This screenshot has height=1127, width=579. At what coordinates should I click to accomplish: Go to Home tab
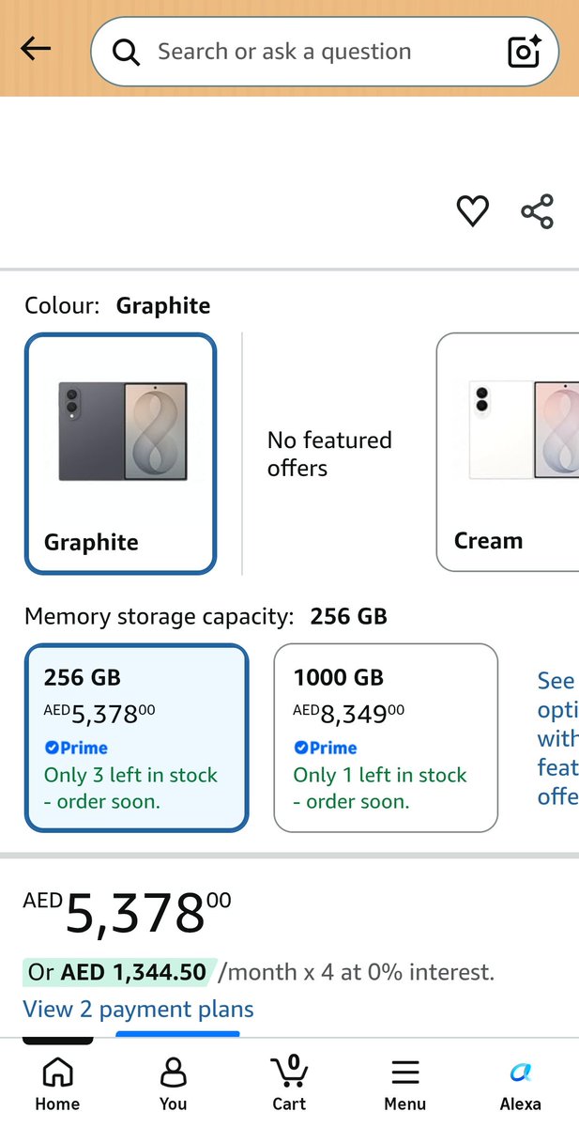tap(57, 1085)
